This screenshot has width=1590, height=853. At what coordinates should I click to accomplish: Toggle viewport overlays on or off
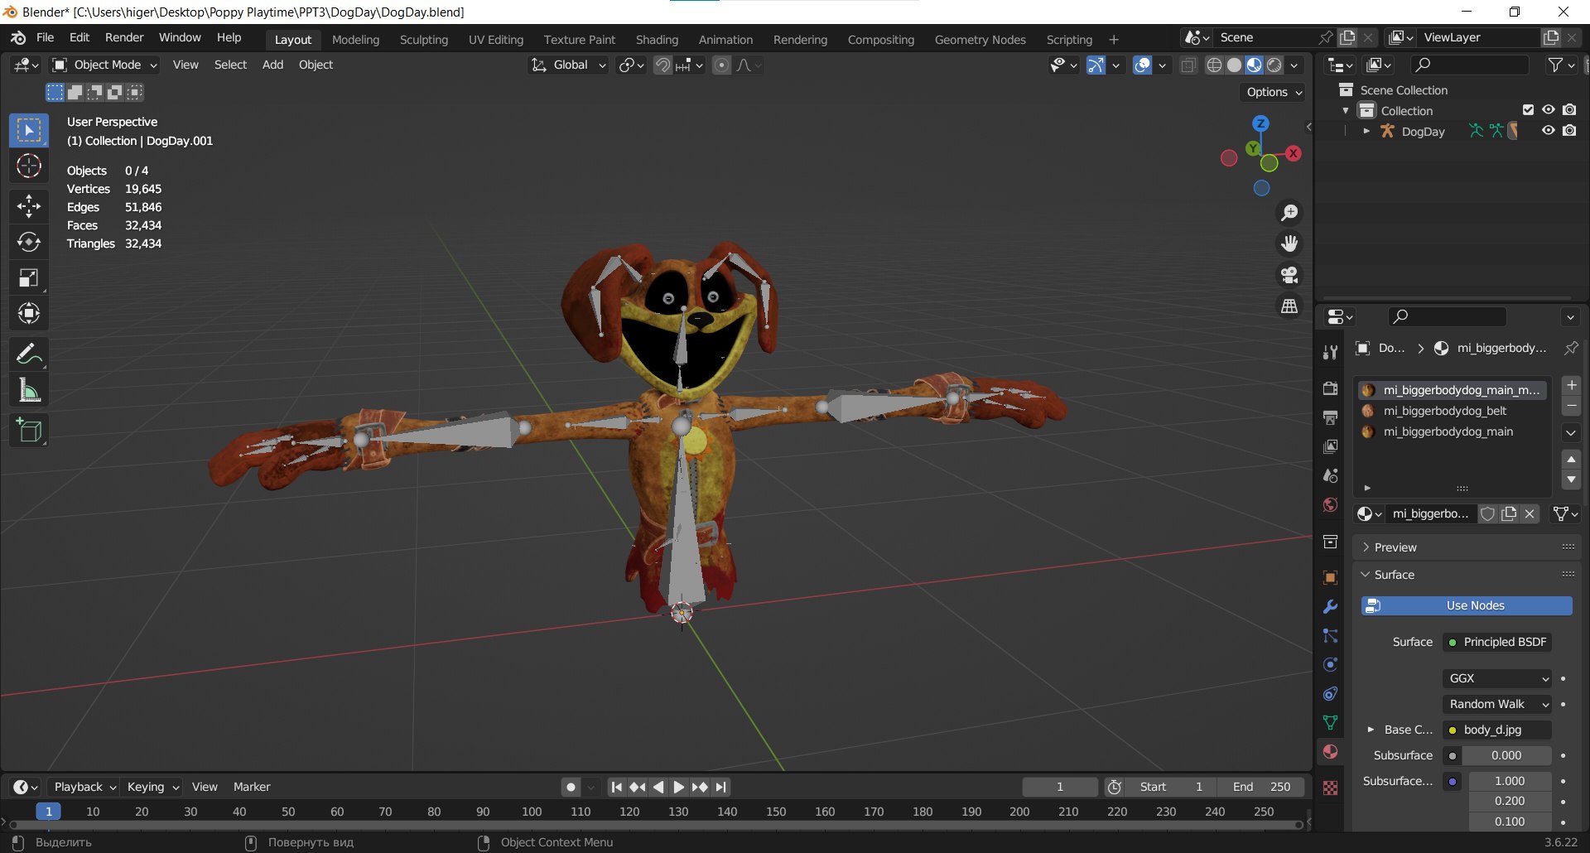tap(1143, 65)
